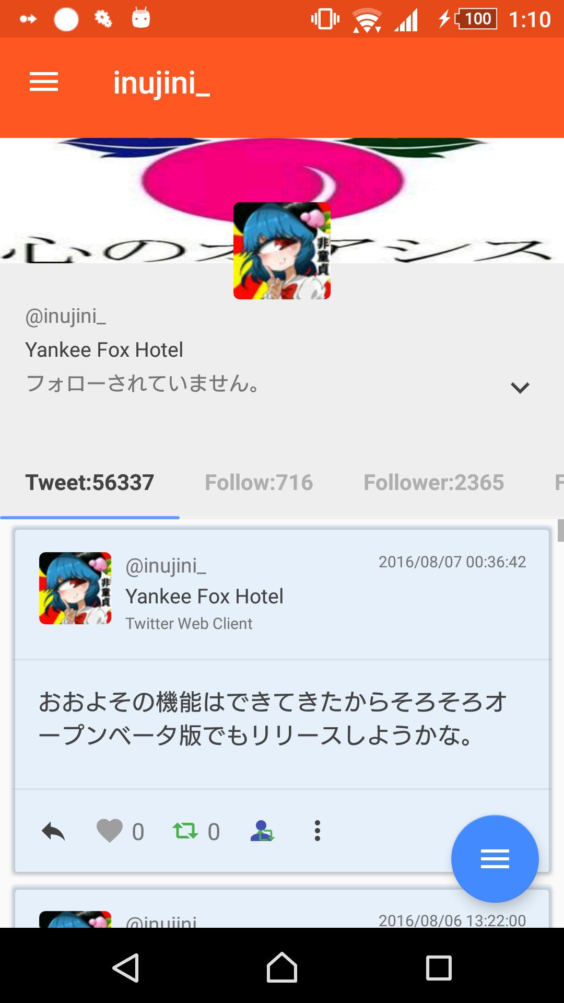Expand profile details with the chevron arrow
Screen dimensions: 564x1003
pyautogui.click(x=520, y=388)
